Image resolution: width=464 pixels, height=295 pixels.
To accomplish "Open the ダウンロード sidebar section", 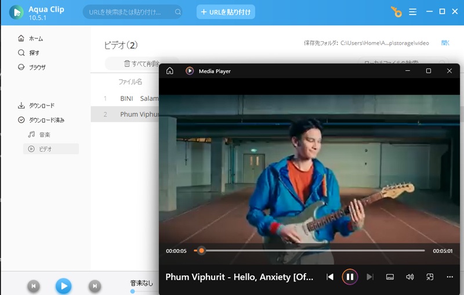I will pyautogui.click(x=36, y=106).
